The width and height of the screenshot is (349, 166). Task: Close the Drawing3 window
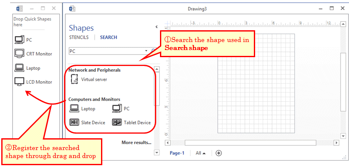pos(343,8)
